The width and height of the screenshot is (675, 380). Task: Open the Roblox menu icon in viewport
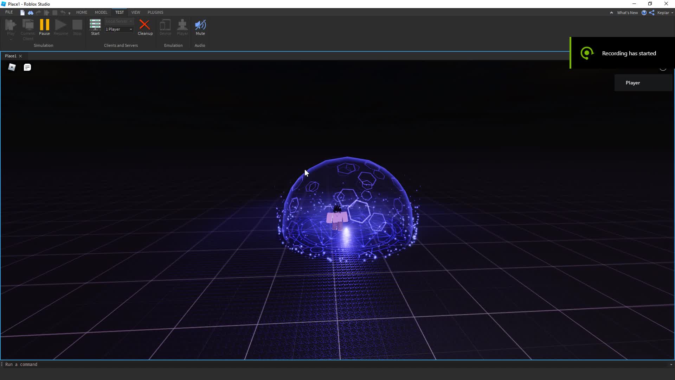[x=12, y=67]
